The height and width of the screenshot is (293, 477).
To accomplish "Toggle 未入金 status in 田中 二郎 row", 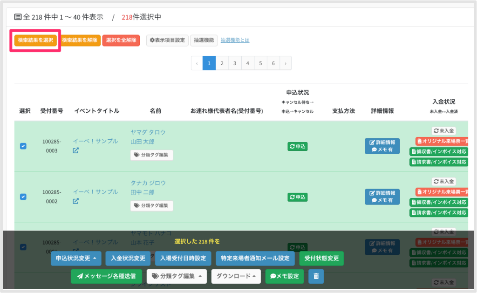I will tap(443, 182).
